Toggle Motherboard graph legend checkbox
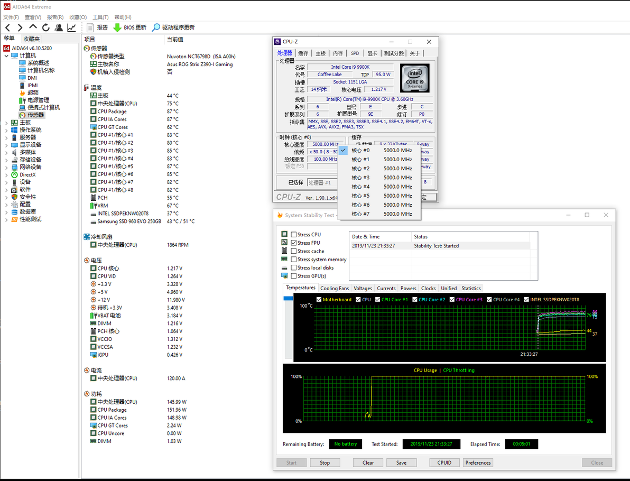Image resolution: width=630 pixels, height=481 pixels. 319,299
